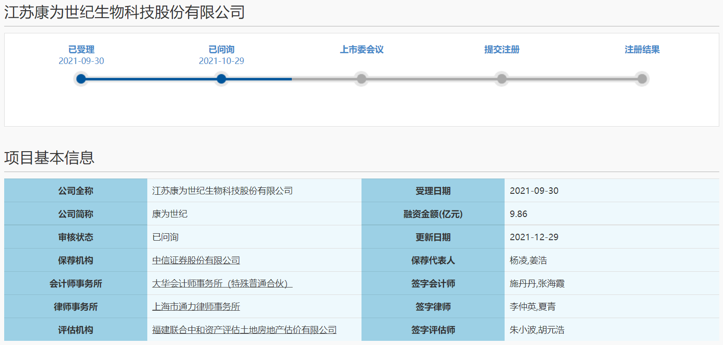The height and width of the screenshot is (345, 723).
Task: Click the 保荐机构 header cell
Action: click(76, 260)
